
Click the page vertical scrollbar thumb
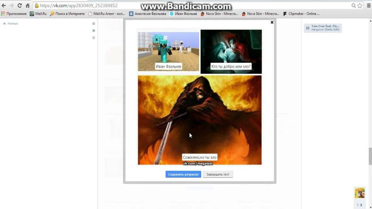pyautogui.click(x=370, y=156)
